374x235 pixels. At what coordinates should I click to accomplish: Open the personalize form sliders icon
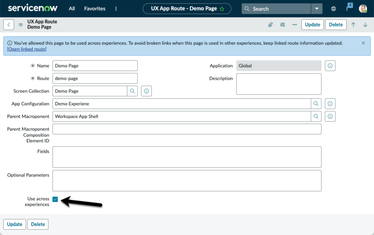tap(282, 25)
